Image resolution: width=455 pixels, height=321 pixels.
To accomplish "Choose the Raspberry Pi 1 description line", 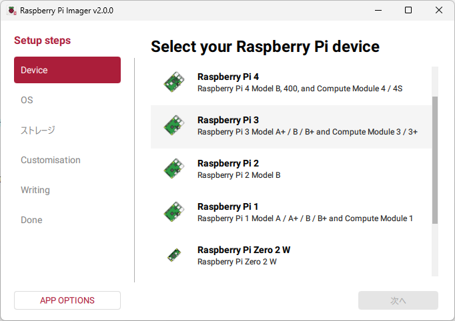I will tap(305, 218).
